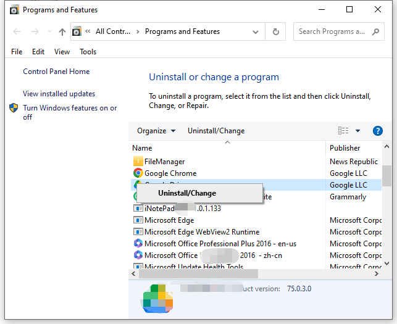Click the FileManager program icon
Screen dimensions: 397x324
pos(138,162)
